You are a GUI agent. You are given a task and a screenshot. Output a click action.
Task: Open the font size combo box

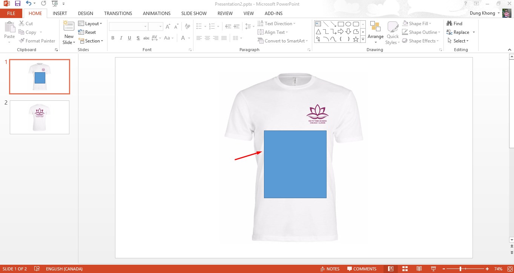click(x=155, y=26)
